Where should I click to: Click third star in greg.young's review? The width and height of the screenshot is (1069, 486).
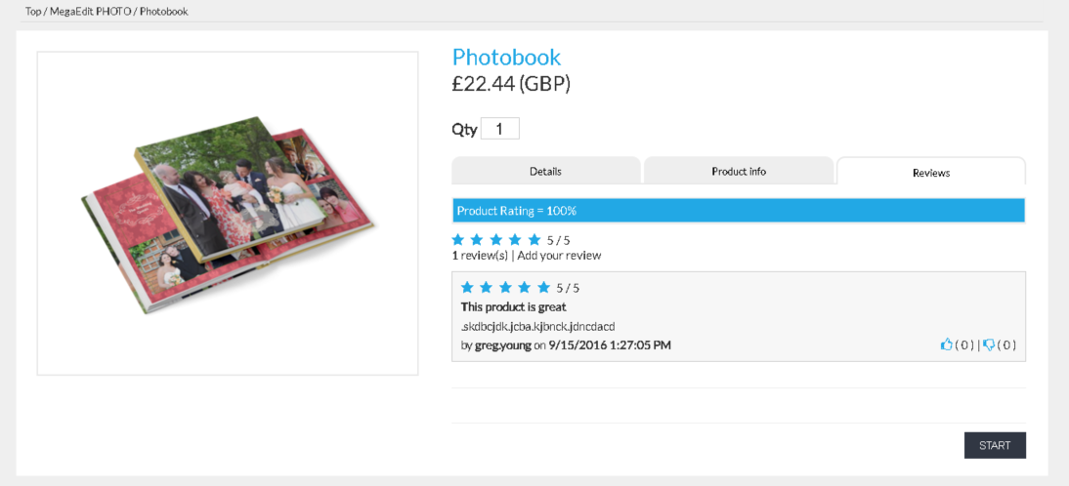coord(505,287)
